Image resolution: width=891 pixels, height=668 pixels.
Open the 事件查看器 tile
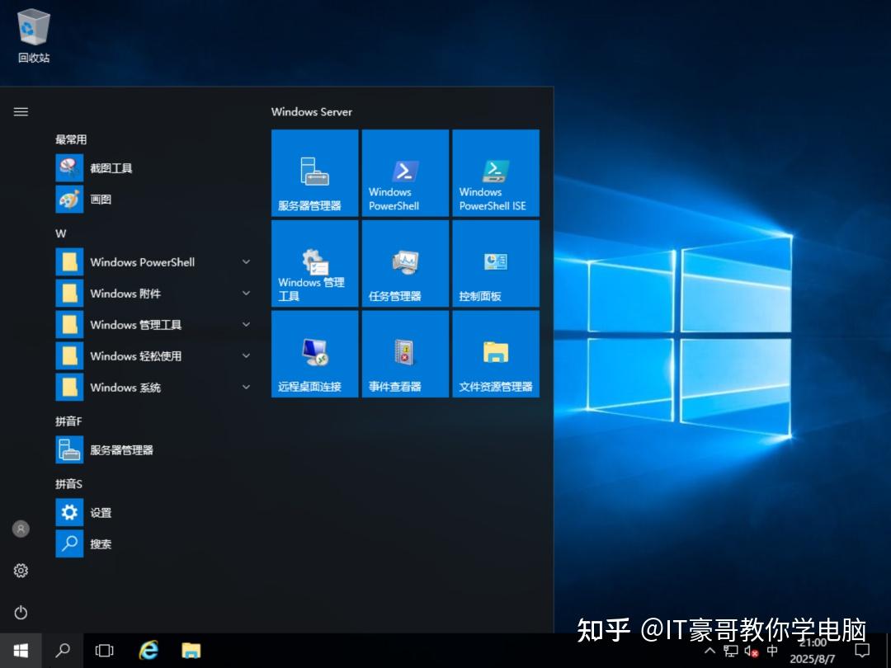[x=405, y=353]
